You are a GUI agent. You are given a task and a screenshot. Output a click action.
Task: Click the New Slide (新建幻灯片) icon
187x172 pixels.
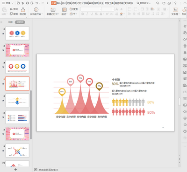click(53, 10)
